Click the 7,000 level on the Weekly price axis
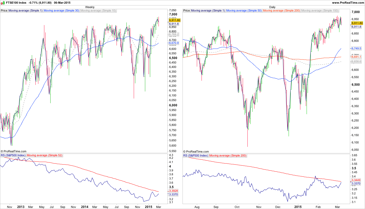Screen dimensions: 365x209 coord(173,14)
